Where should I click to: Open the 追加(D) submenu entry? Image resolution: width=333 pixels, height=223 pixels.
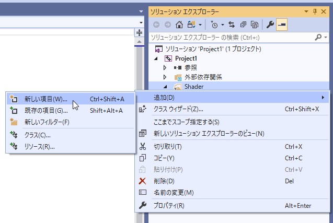232,98
